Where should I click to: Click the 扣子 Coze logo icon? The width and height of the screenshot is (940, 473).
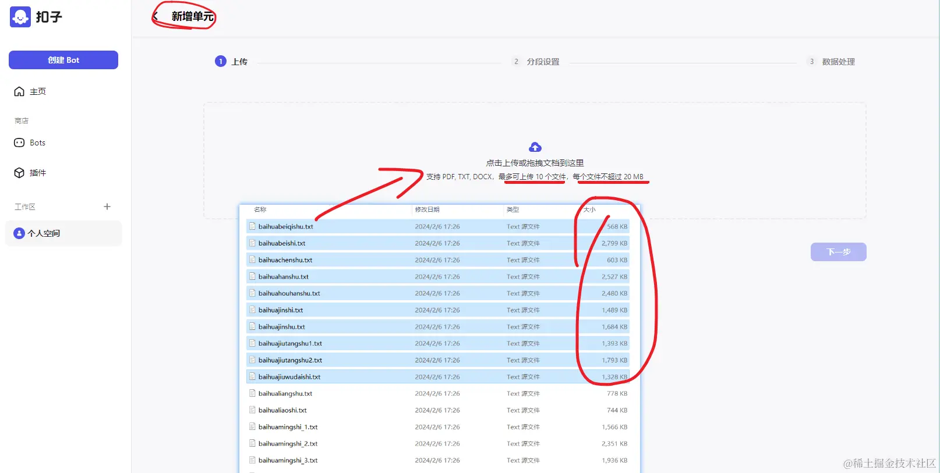(x=20, y=17)
